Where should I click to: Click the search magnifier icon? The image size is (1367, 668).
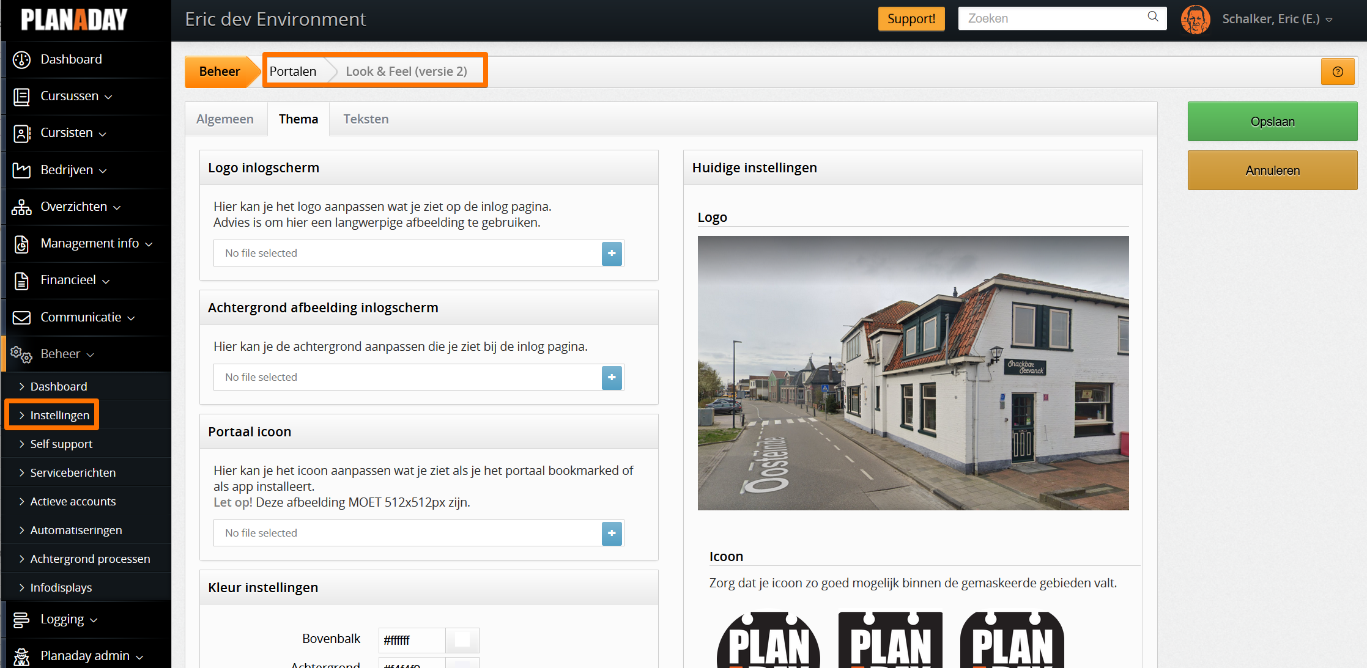(1153, 17)
